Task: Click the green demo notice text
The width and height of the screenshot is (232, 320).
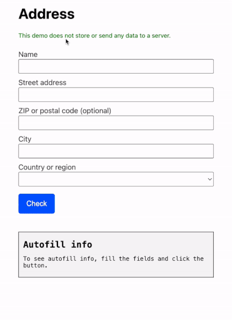Action: pos(94,36)
